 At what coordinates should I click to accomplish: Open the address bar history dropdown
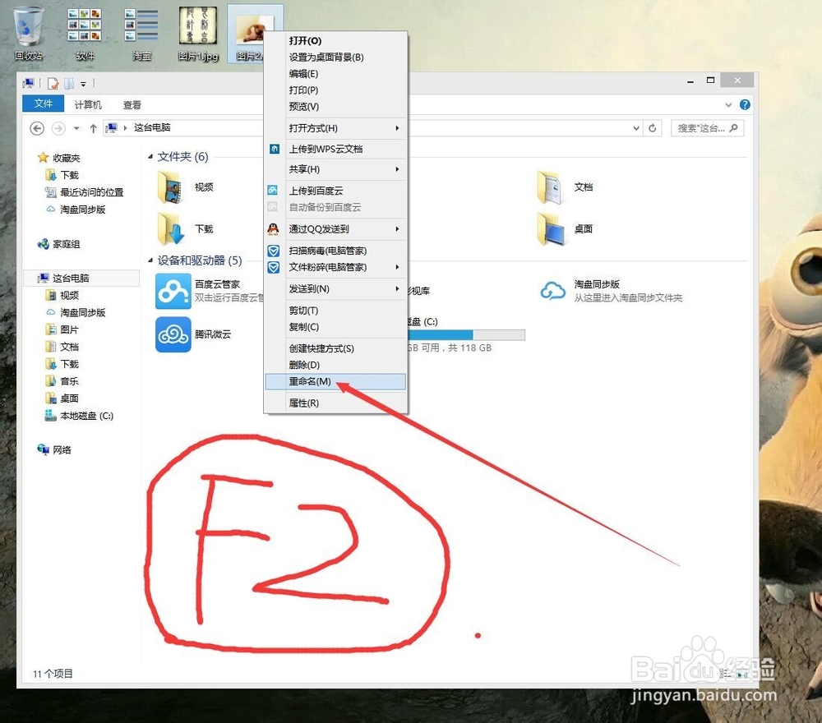(636, 128)
